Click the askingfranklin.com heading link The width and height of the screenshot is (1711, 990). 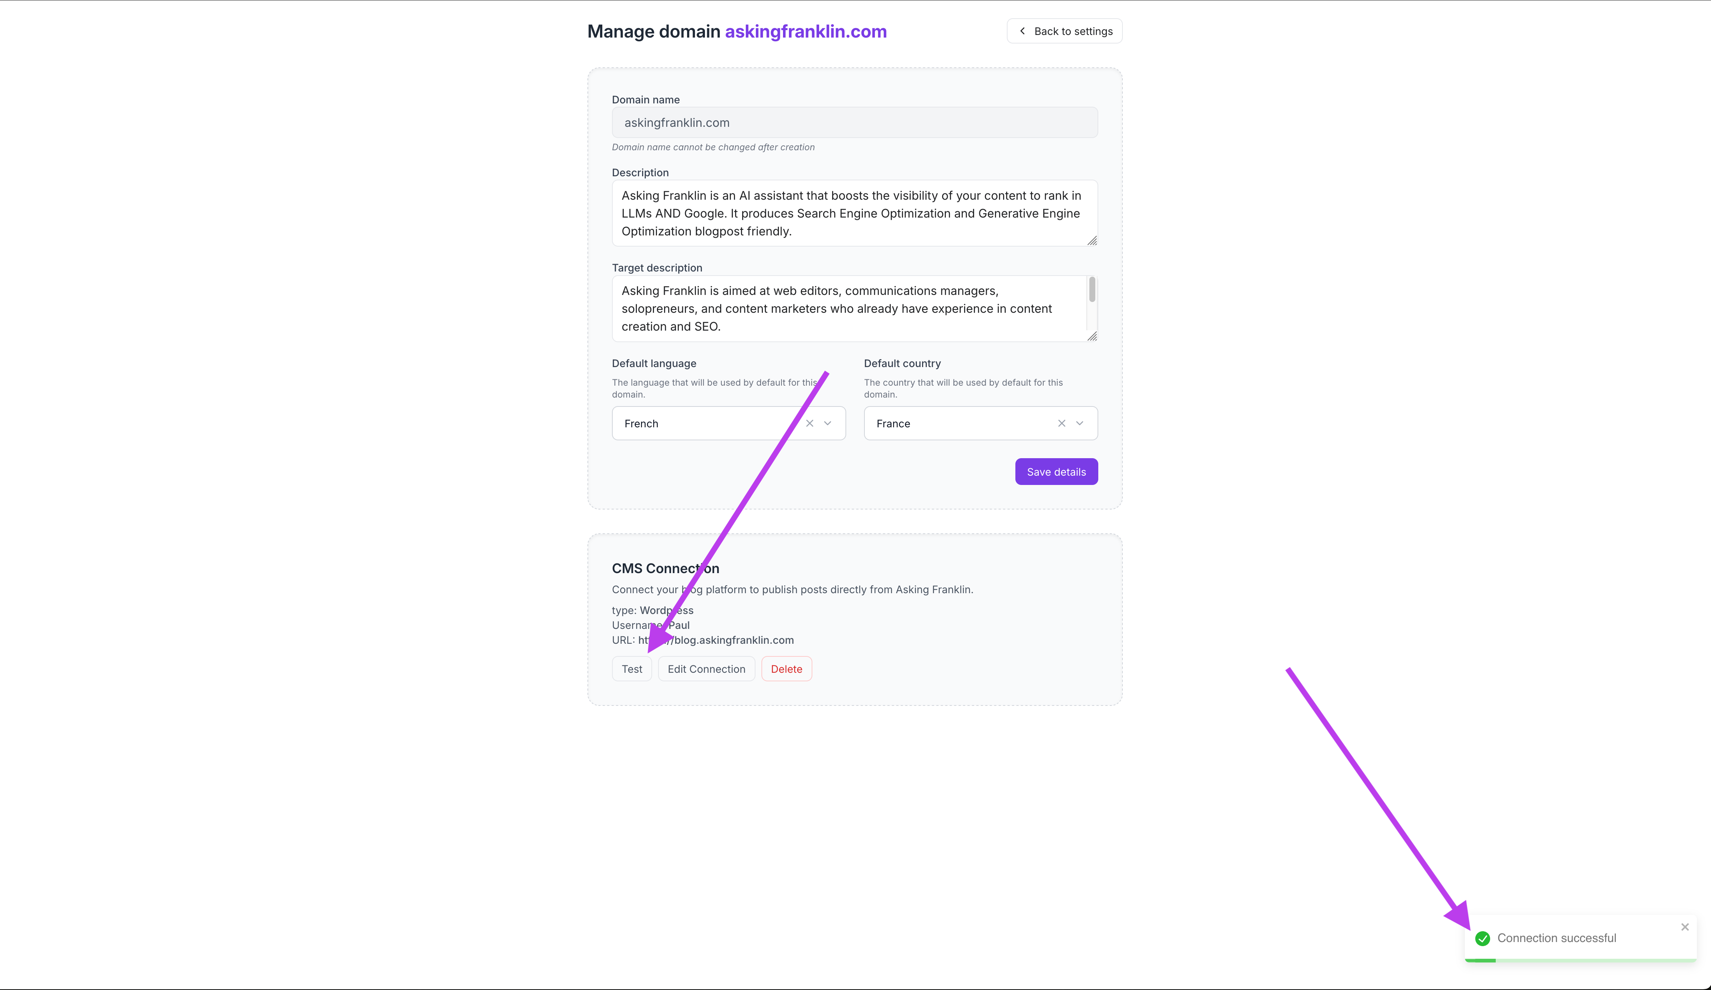(805, 31)
